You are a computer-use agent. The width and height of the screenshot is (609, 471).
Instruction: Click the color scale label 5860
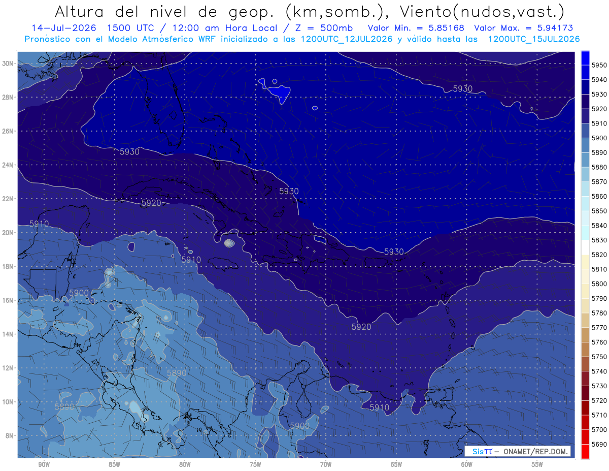click(599, 196)
